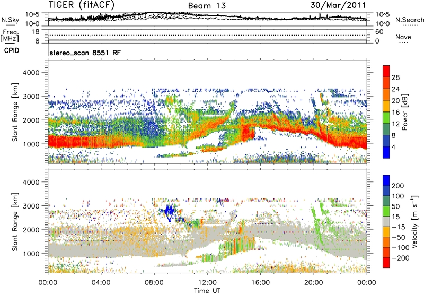Click the '3000' tick on velocity plot
This screenshot has width=424, height=294.
(x=31, y=206)
